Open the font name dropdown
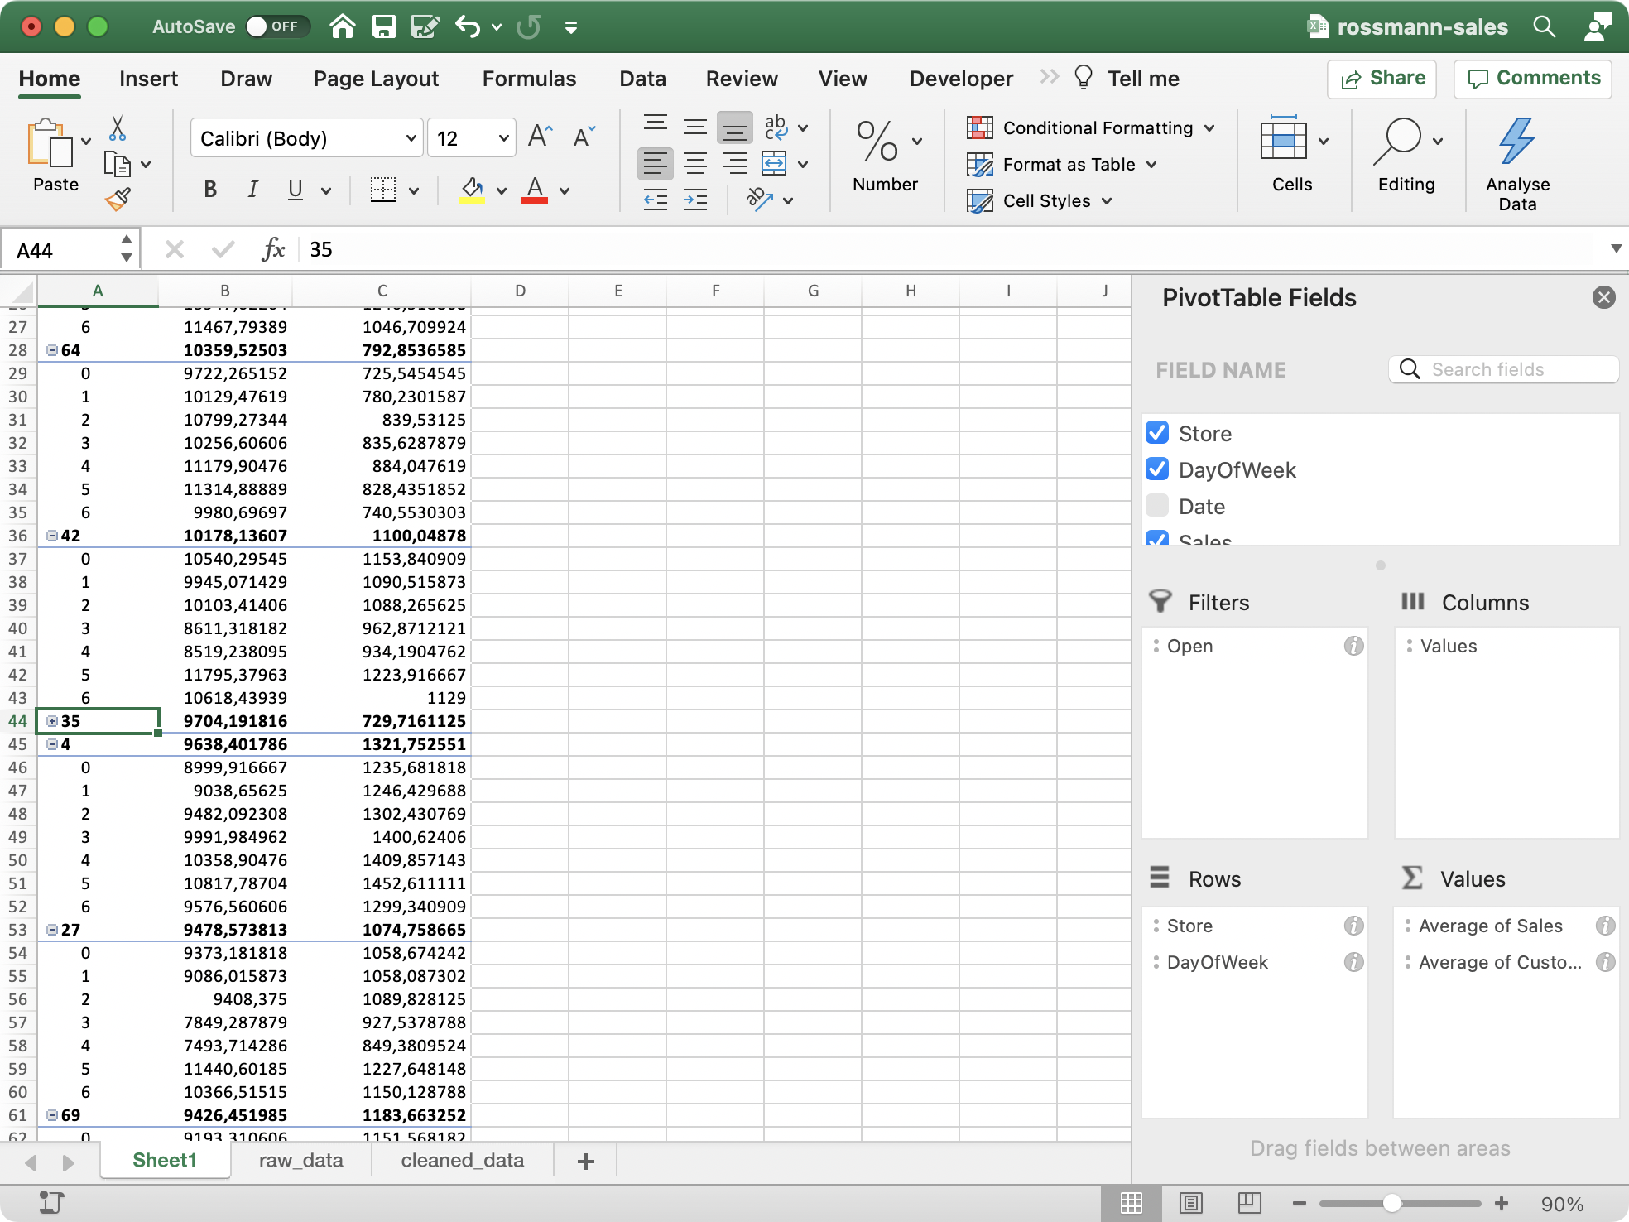 [x=411, y=138]
